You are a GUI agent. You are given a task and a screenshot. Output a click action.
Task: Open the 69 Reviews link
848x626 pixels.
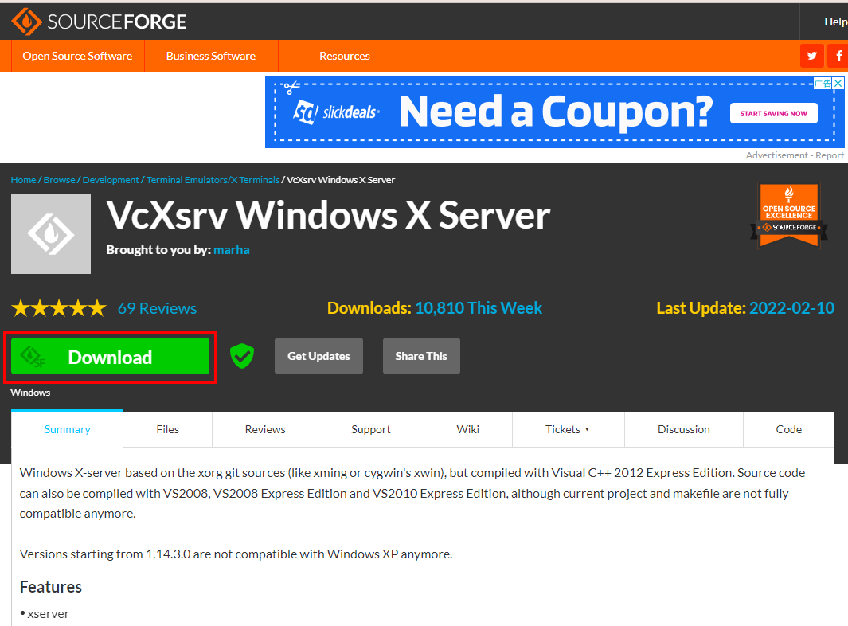(x=158, y=308)
